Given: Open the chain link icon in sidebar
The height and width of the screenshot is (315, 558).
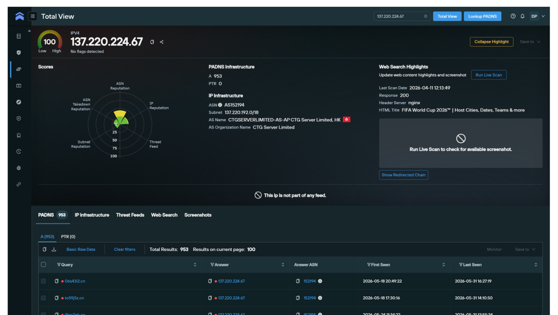Looking at the screenshot, I should pos(19,184).
